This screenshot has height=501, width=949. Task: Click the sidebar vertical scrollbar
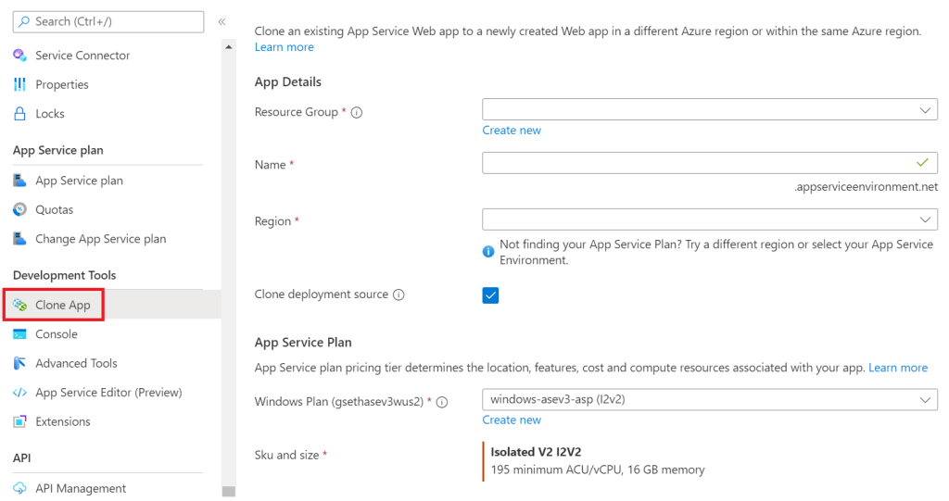[228, 278]
